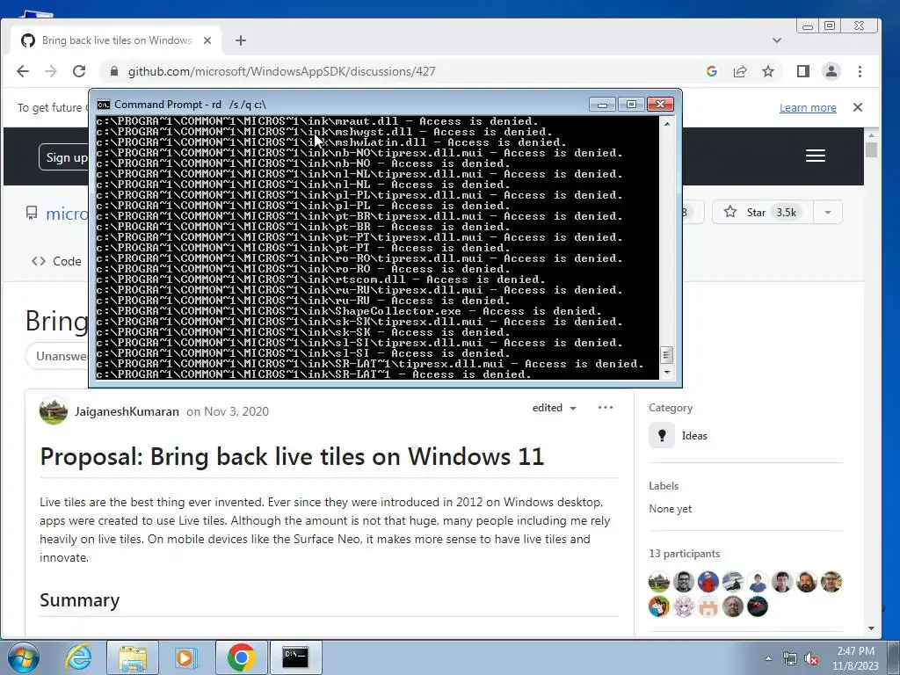
Task: Dismiss the notification banner
Action: coord(858,107)
